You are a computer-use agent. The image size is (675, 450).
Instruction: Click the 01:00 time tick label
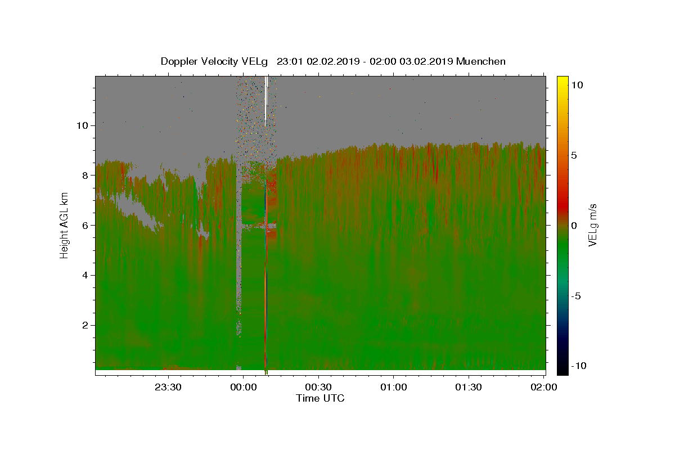click(394, 387)
